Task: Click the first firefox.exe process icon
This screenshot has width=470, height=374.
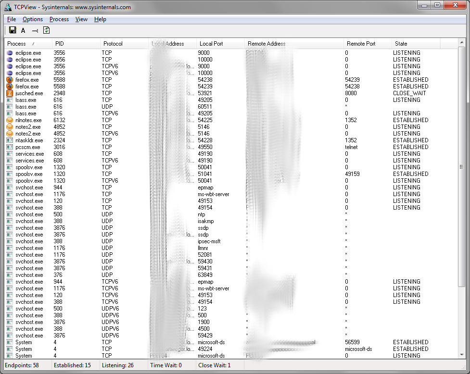Action: tap(10, 80)
